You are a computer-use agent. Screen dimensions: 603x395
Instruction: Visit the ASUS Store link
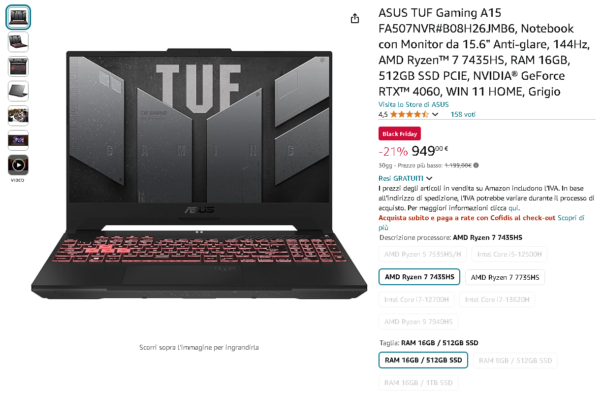point(413,104)
